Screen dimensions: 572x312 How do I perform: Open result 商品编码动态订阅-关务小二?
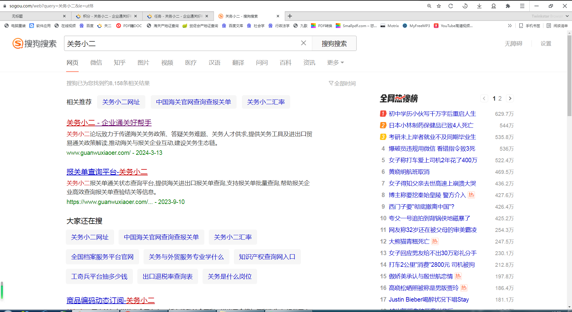(x=111, y=300)
